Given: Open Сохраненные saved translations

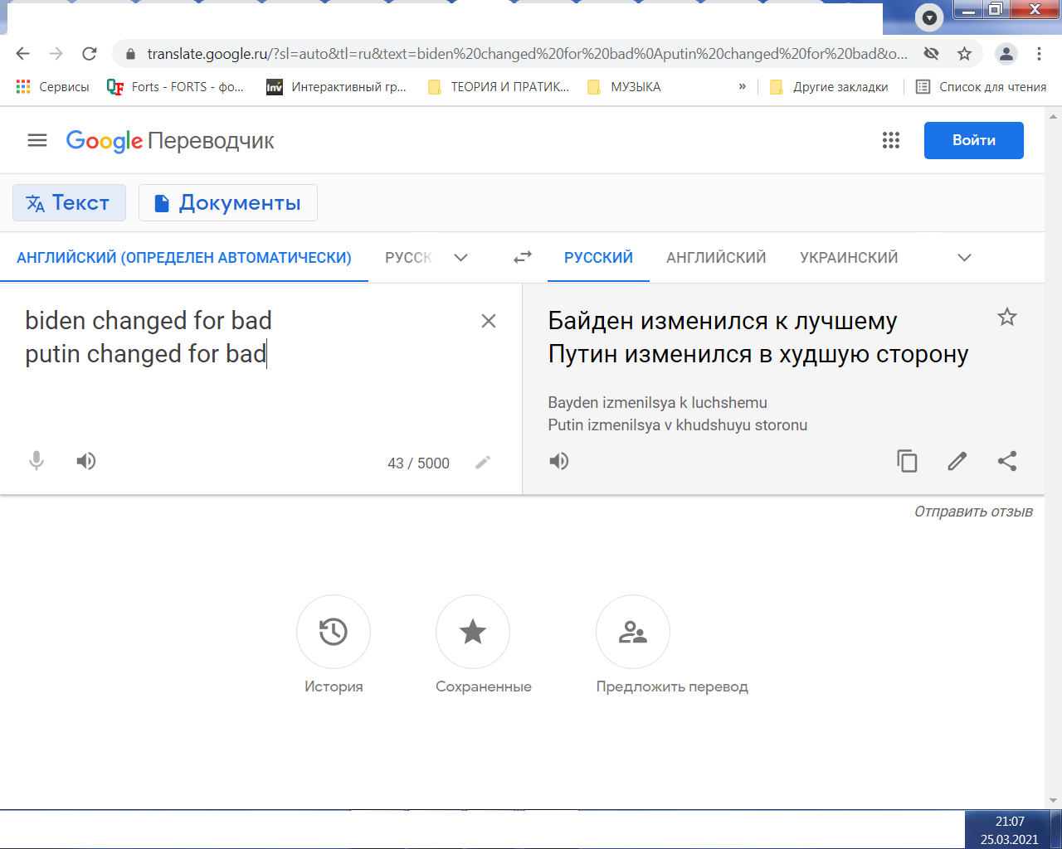Looking at the screenshot, I should pos(473,632).
